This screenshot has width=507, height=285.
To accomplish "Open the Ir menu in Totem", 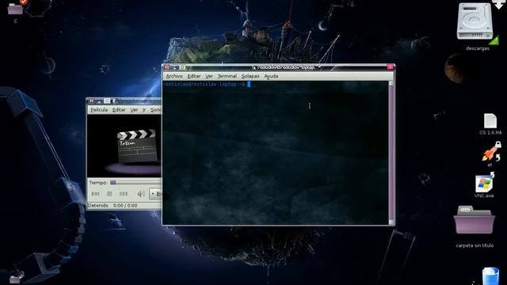I will pyautogui.click(x=144, y=110).
